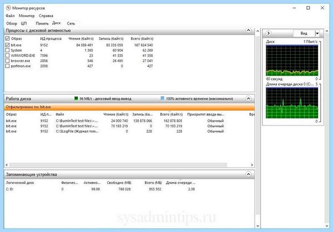Click the graphs pane scroll up arrow
333x232 pixels.
(327, 31)
